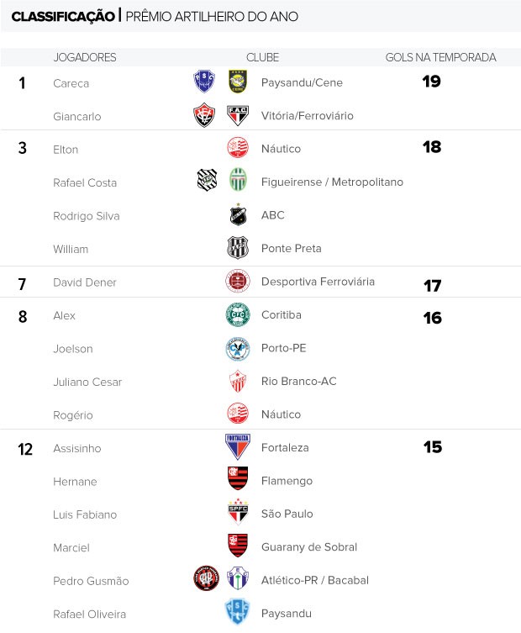
Task: Click the JOGADORES column header
Action: pyautogui.click(x=85, y=57)
